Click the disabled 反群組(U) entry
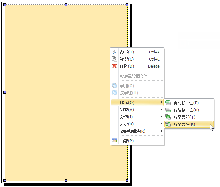 click(137, 93)
